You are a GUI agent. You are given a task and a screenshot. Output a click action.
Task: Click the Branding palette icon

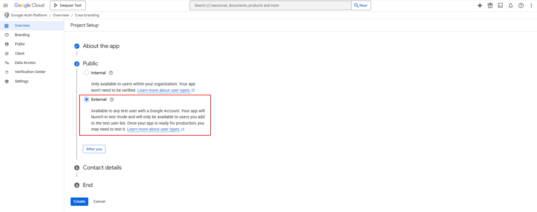click(x=7, y=35)
